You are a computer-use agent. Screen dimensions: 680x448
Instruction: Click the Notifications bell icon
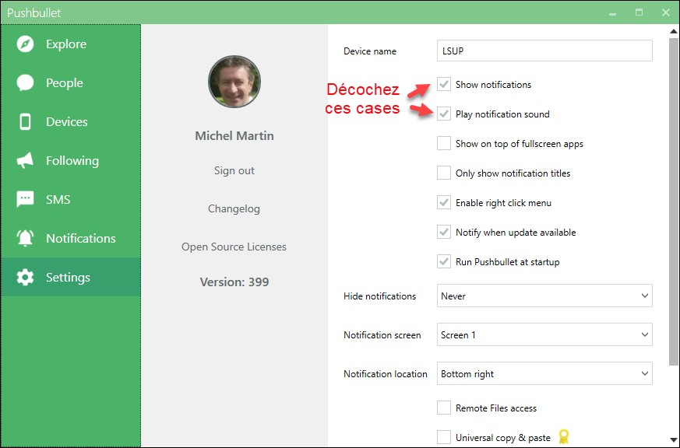point(26,239)
